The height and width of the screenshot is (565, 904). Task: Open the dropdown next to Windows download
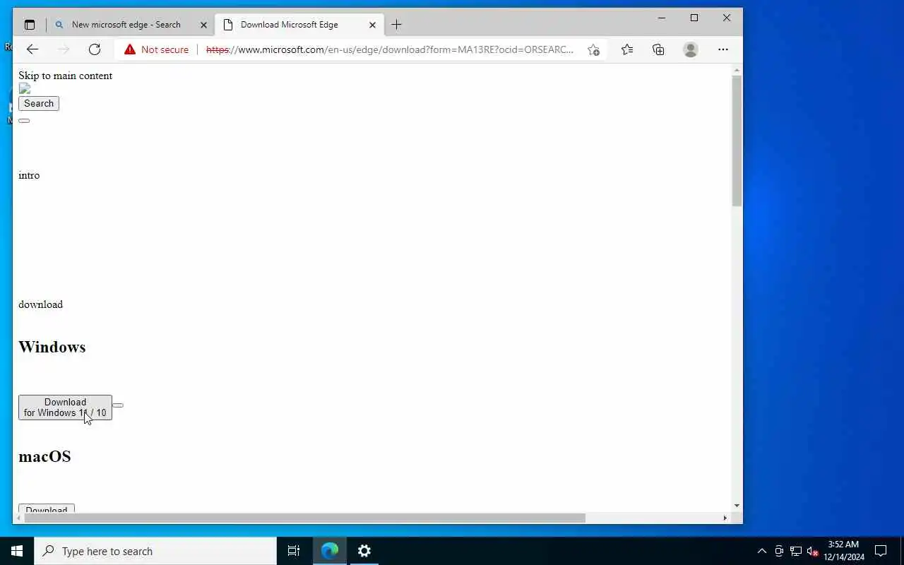(x=118, y=405)
